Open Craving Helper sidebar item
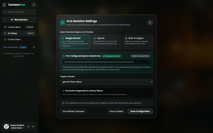The height and width of the screenshot is (133, 213). 19,39
